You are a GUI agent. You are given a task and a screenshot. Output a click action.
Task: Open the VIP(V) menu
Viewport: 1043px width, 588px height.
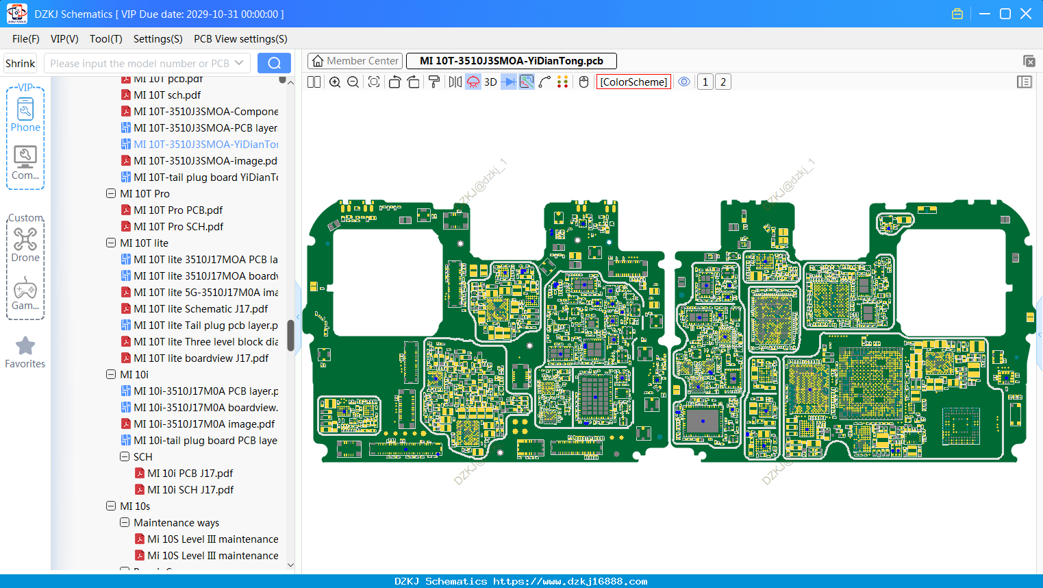(64, 39)
